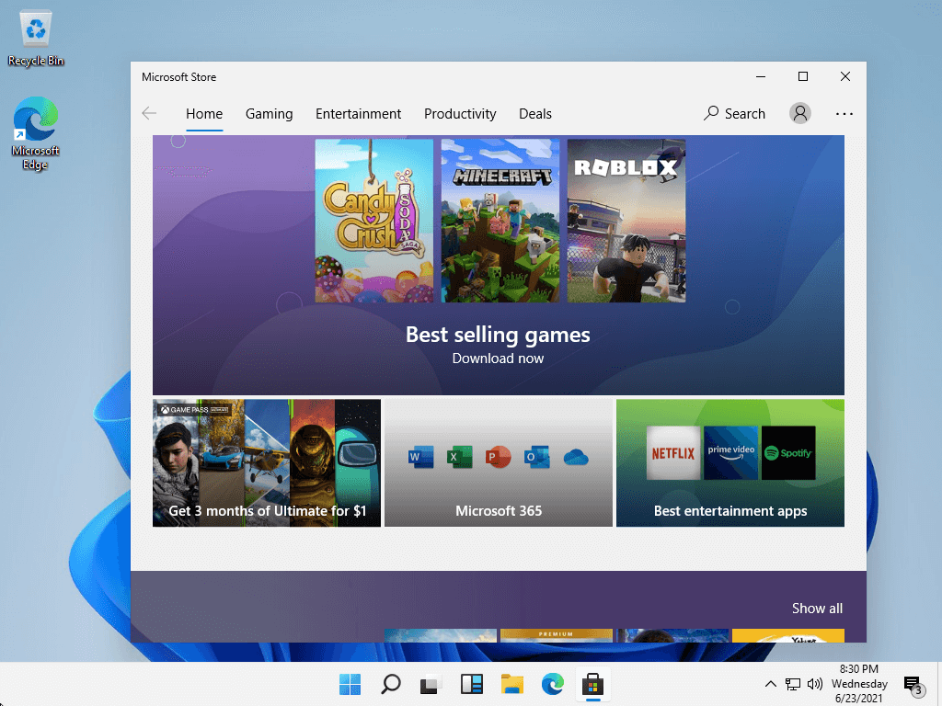Click Download now under Best selling games
Viewport: 942px width, 706px height.
pos(498,359)
